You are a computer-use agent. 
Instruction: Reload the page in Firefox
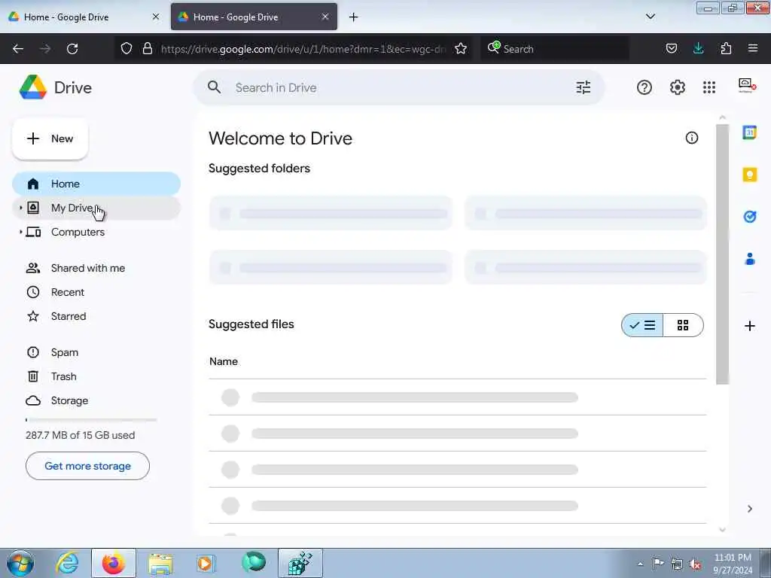point(72,49)
